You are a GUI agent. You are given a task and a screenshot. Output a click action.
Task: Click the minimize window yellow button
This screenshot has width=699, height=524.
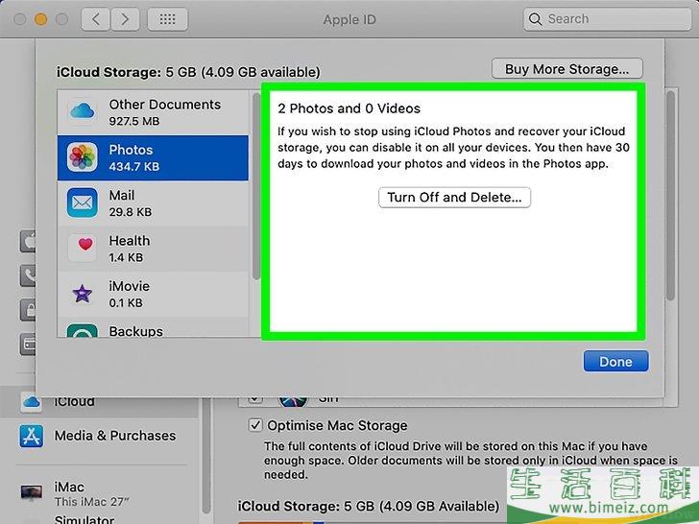pyautogui.click(x=40, y=19)
